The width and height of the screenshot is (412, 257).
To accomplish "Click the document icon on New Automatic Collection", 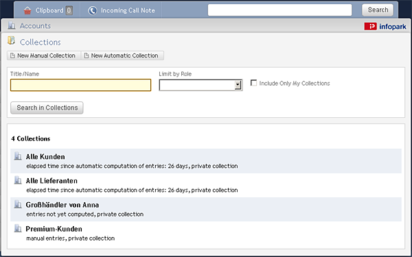I will pyautogui.click(x=87, y=56).
